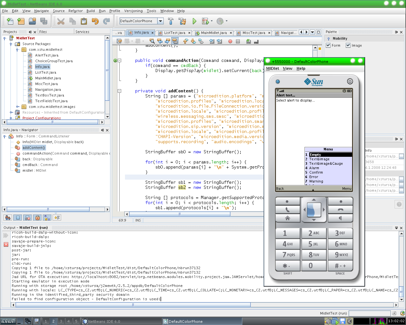Click the Build Main Project hammer icon
Image resolution: width=406 pixels, height=325 pixels.
pos(171,21)
